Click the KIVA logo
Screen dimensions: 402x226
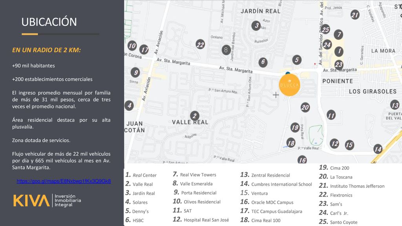[x=47, y=200]
